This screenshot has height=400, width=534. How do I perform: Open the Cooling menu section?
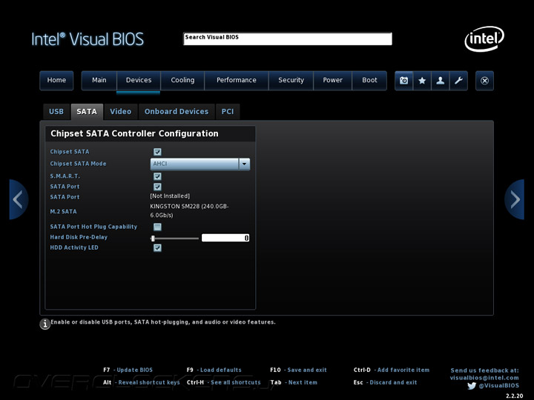pos(182,81)
